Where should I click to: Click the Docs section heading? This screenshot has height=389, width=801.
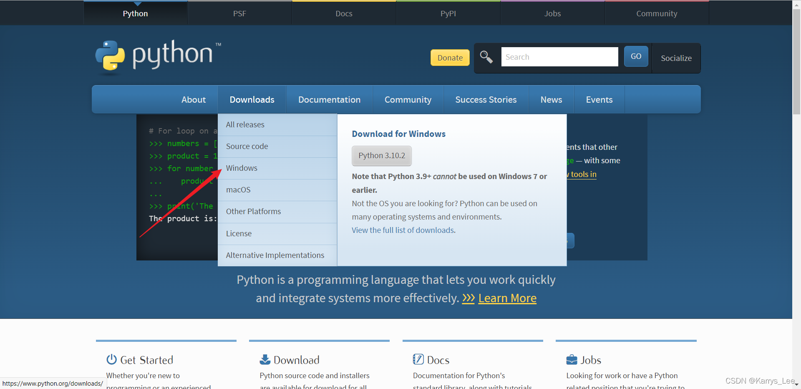pos(438,360)
